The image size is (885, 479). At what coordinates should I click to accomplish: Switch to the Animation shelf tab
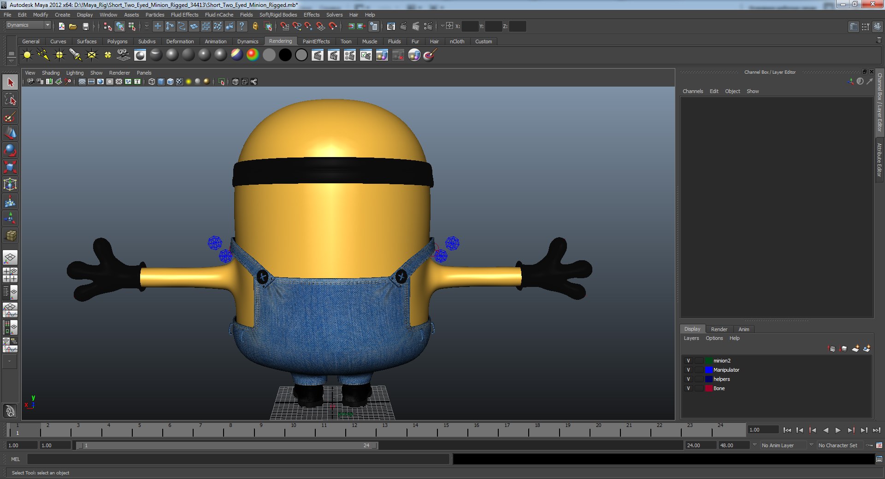pos(215,41)
